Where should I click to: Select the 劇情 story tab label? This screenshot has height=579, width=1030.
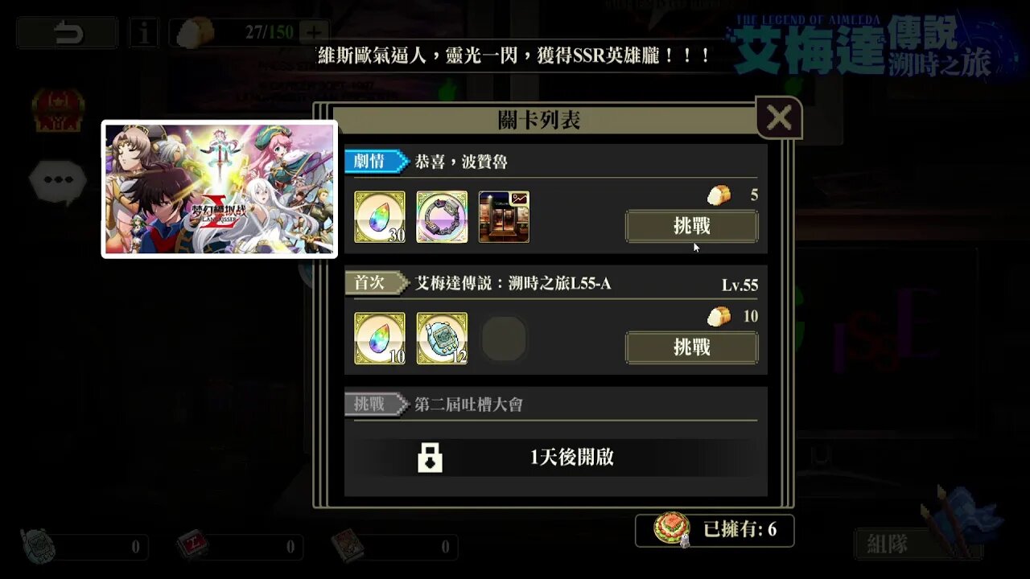click(x=377, y=162)
